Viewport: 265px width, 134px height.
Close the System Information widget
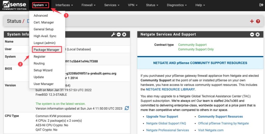pos(124,34)
